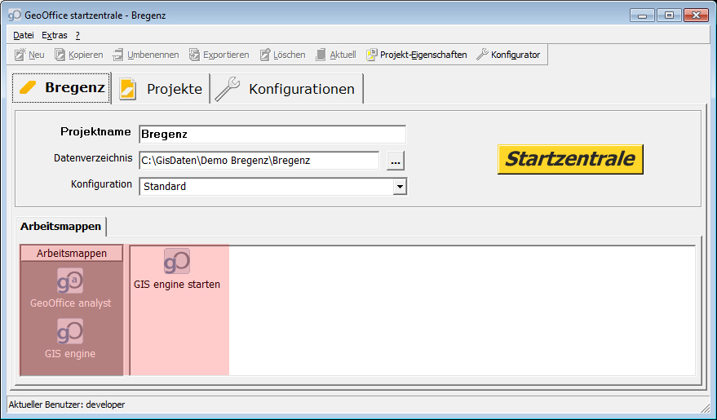Viewport: 717px width, 420px height.
Task: Click the Arbeitsmappen sidebar header button
Action: [x=72, y=253]
